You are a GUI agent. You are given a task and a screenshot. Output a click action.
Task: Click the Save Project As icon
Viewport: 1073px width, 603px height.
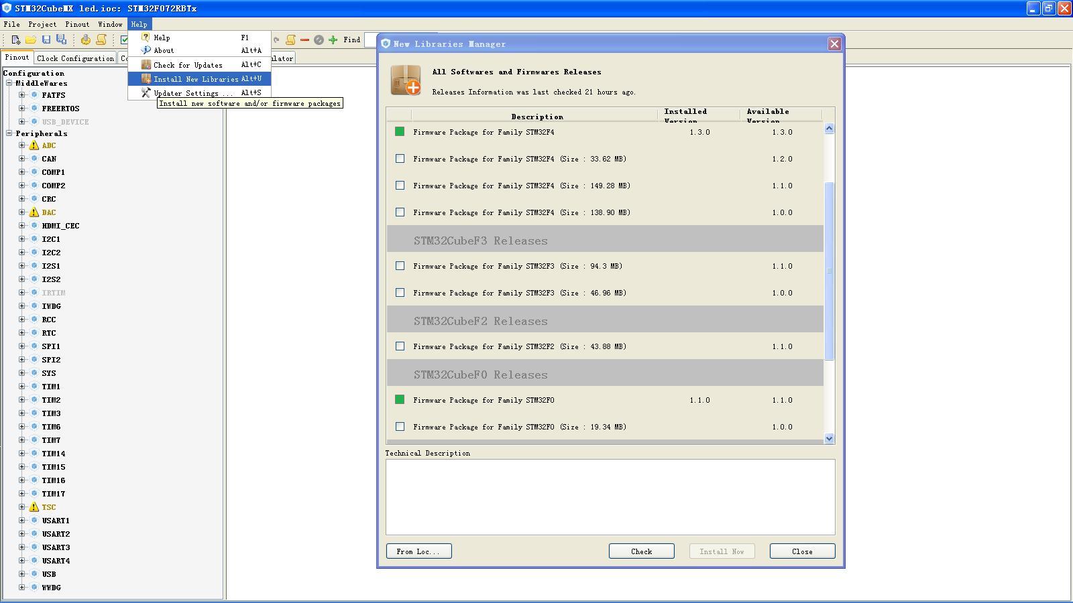click(x=62, y=40)
